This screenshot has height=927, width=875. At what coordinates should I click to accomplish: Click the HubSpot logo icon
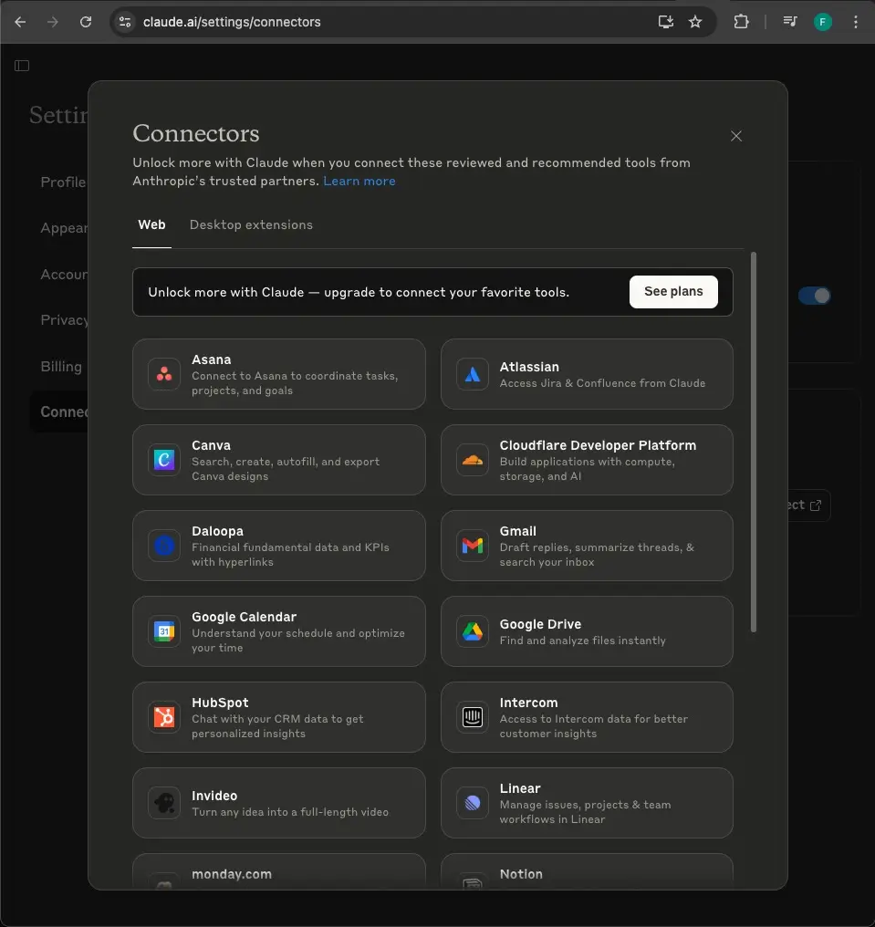pyautogui.click(x=164, y=717)
